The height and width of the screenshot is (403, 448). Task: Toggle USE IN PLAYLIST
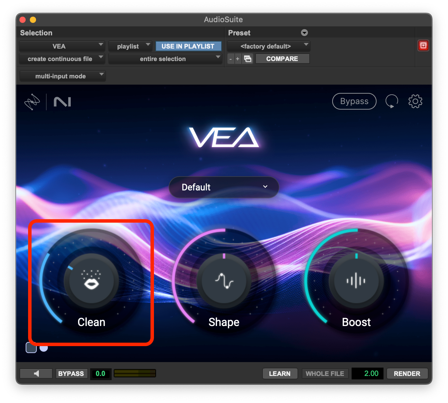(188, 46)
